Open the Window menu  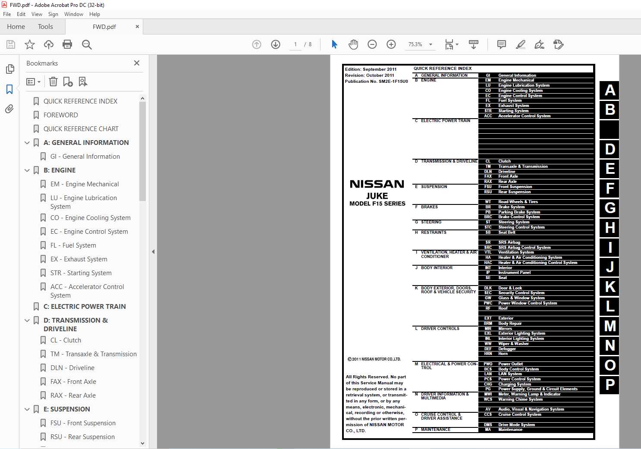tap(74, 14)
